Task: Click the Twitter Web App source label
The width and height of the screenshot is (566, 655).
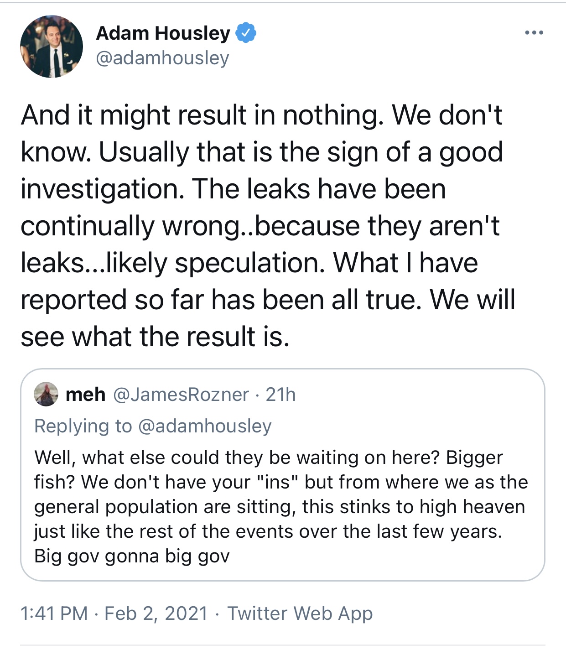Action: [x=300, y=613]
